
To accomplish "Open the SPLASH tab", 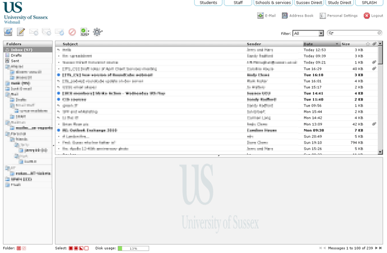I will (369, 3).
